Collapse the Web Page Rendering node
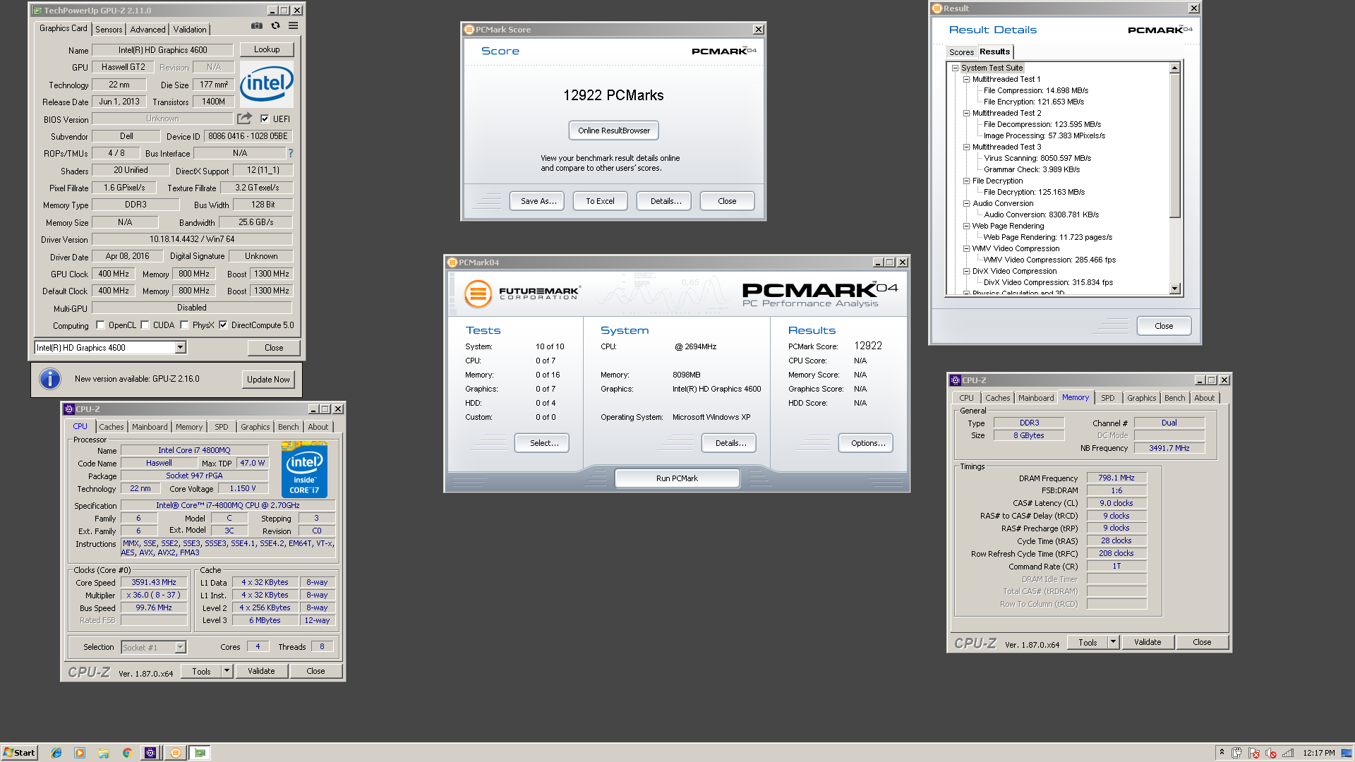 966,226
